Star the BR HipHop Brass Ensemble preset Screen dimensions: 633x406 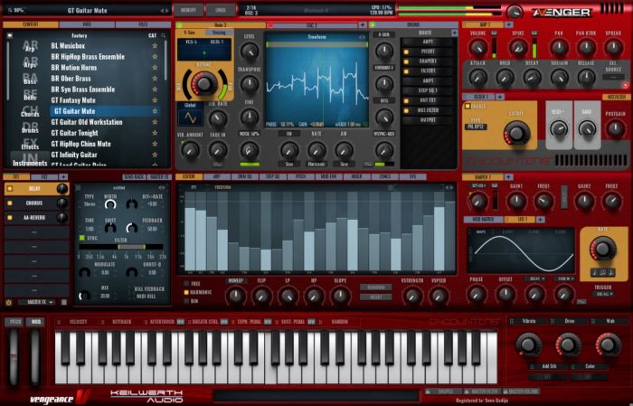pyautogui.click(x=155, y=56)
